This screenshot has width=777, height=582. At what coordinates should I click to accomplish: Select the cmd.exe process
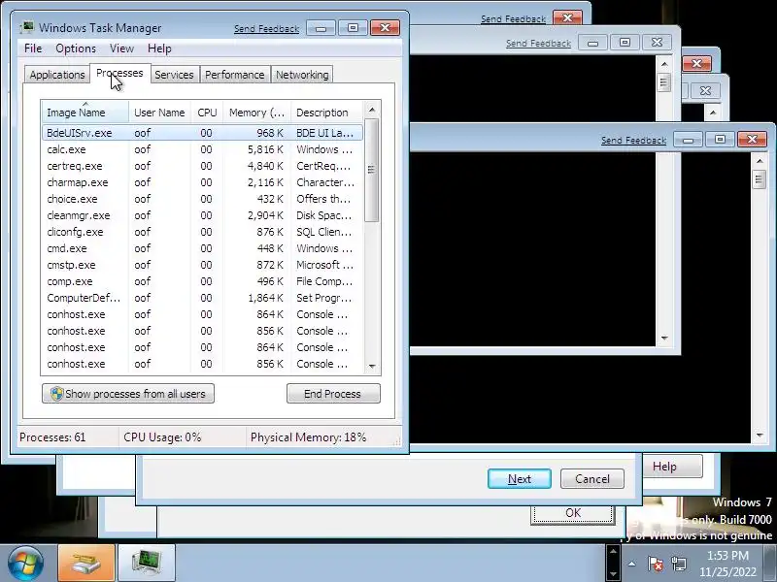(202, 248)
